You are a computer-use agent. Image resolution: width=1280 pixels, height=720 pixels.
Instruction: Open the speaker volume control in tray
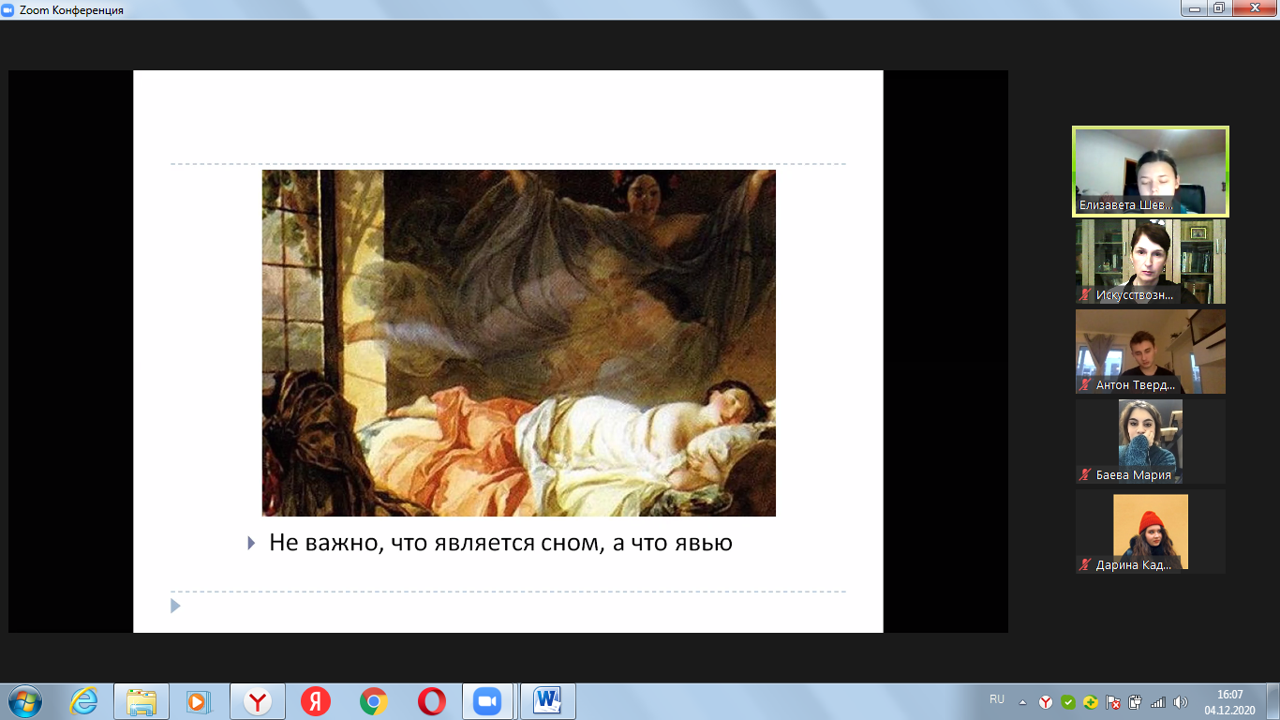1180,702
